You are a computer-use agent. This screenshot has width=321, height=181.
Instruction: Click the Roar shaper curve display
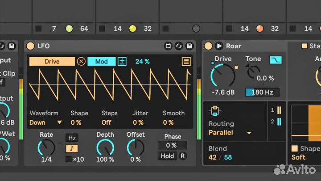pyautogui.click(x=306, y=123)
